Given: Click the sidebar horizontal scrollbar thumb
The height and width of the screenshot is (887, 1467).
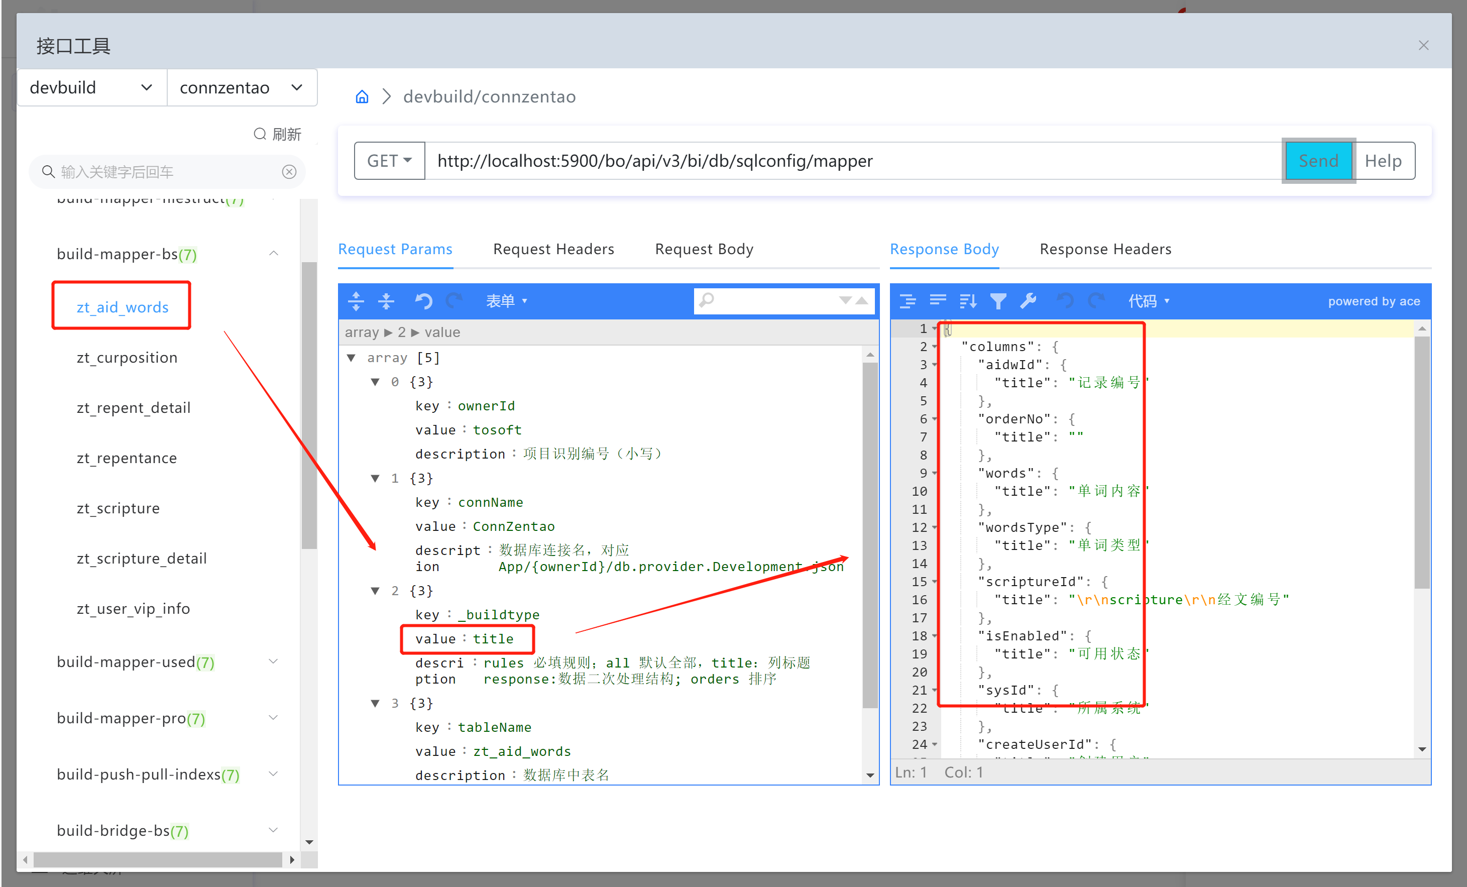Looking at the screenshot, I should (158, 859).
